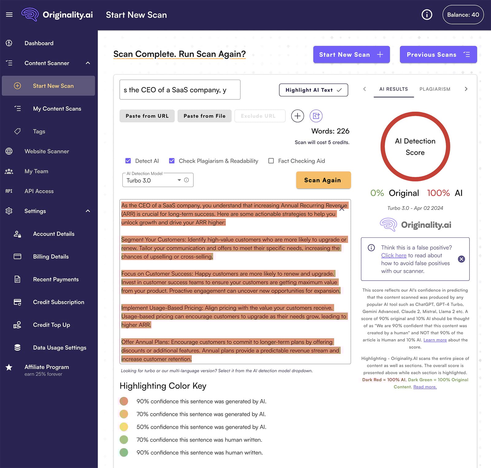Collapse the Settings section chevron
This screenshot has height=468, width=491.
click(x=88, y=211)
